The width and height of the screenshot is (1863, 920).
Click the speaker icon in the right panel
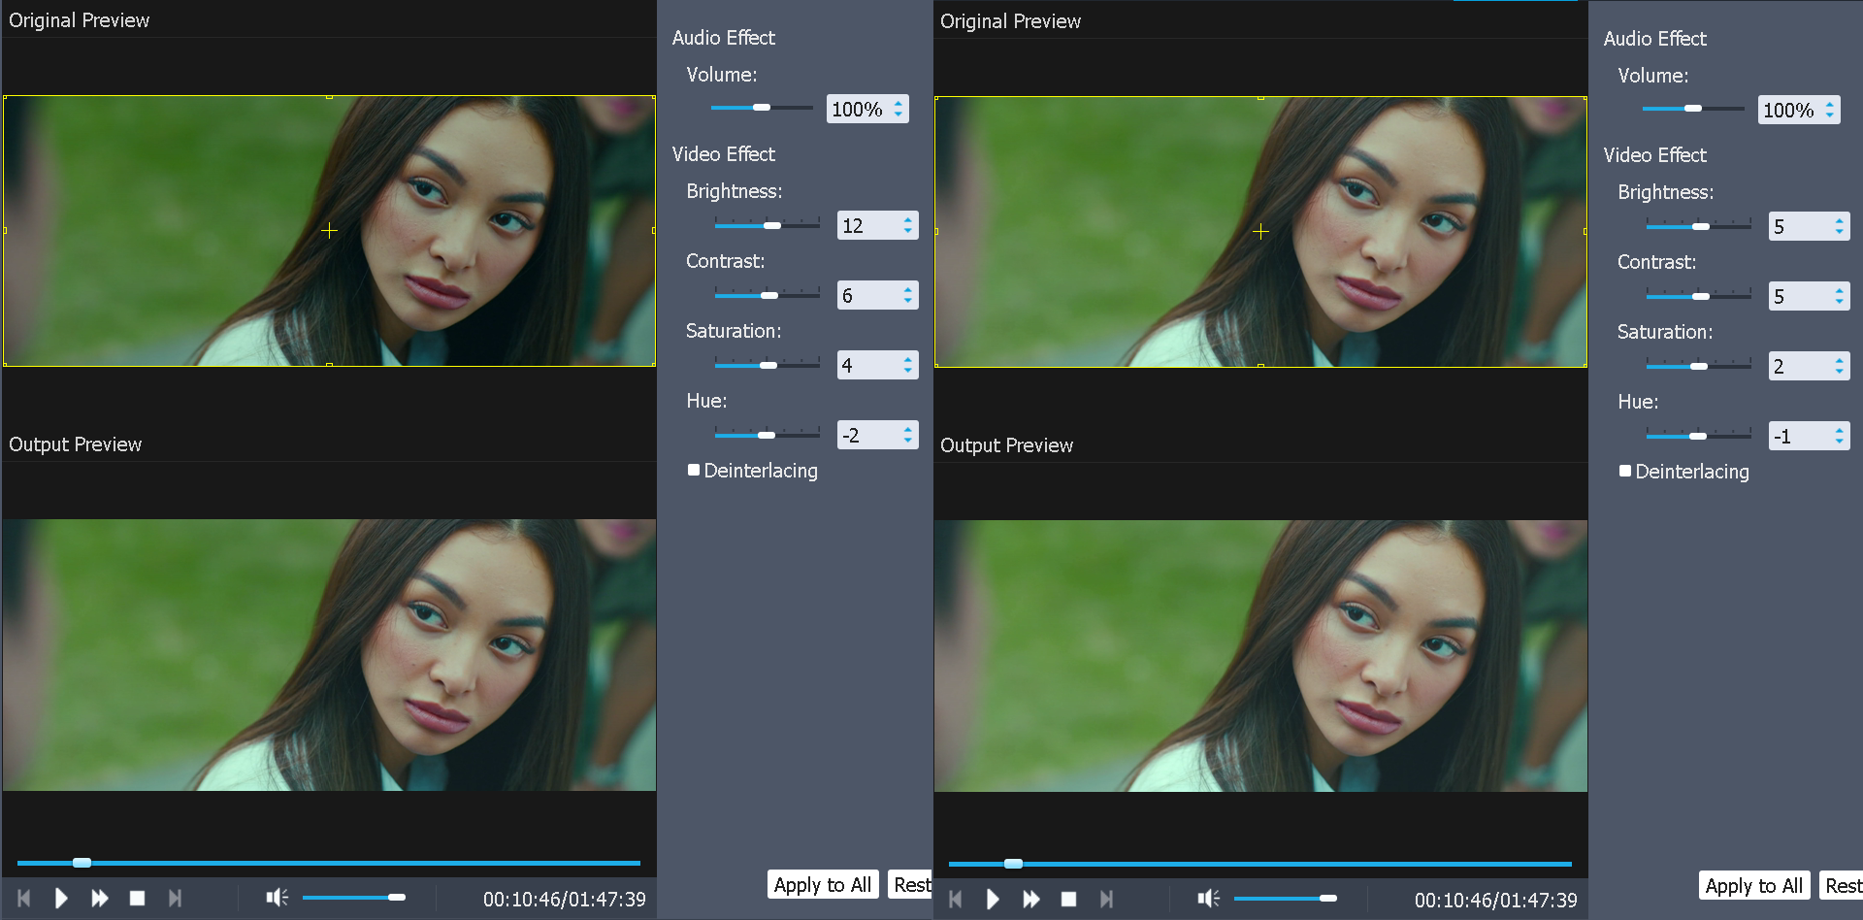coord(1208,899)
